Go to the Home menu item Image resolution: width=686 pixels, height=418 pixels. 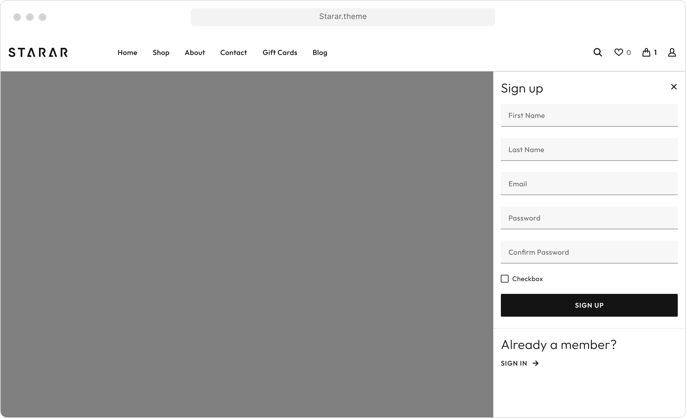[127, 53]
